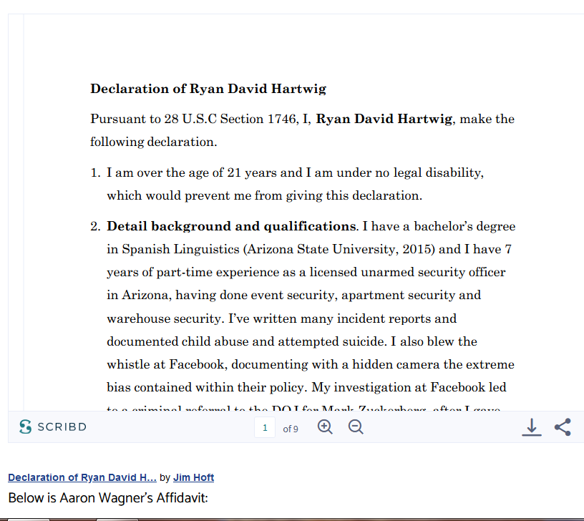Screen dimensions: 584x521
Task: Click the page number input field
Action: (265, 427)
